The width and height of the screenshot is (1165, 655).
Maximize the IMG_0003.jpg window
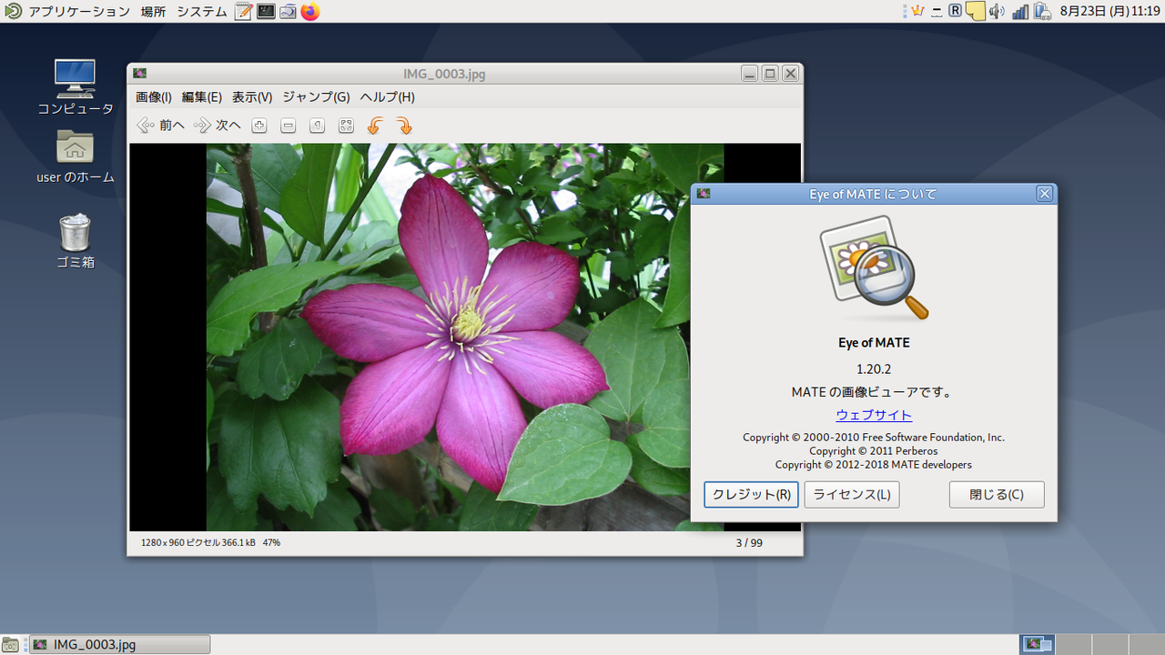click(x=770, y=74)
